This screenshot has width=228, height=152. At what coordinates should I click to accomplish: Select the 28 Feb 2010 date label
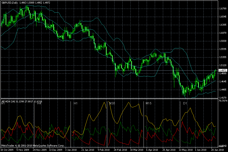pyautogui.click(x=120, y=150)
